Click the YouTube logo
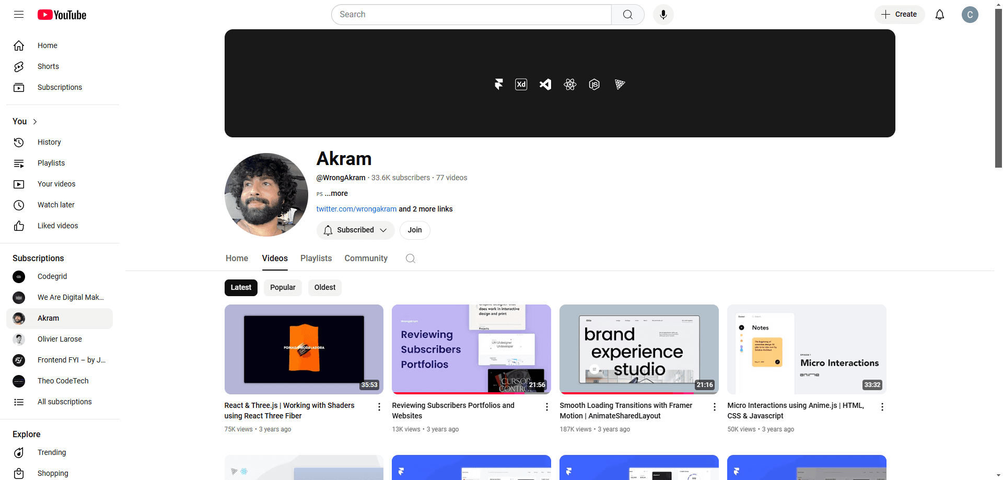The height and width of the screenshot is (480, 1003). (62, 15)
